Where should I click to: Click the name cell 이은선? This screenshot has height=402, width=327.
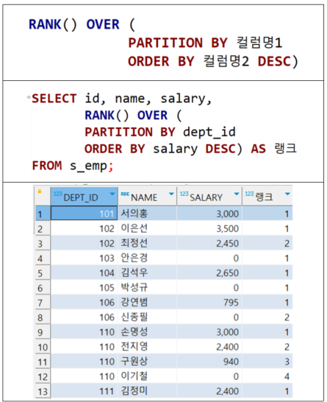[147, 228]
